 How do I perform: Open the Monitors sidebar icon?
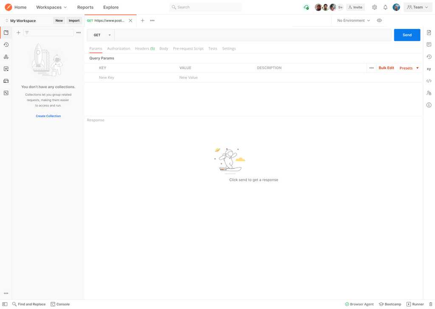(x=6, y=93)
